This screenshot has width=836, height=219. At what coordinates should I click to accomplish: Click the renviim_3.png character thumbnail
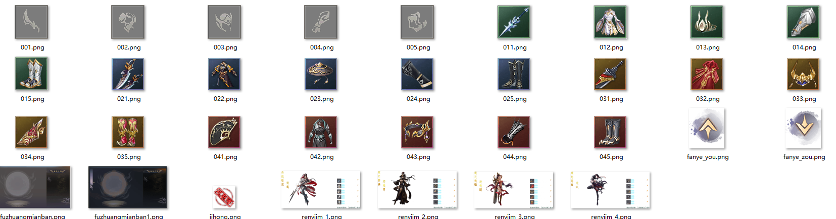point(514,190)
